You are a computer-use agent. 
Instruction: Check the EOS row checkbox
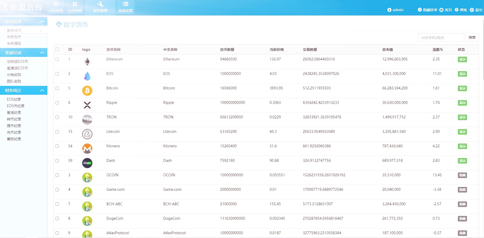(57, 74)
